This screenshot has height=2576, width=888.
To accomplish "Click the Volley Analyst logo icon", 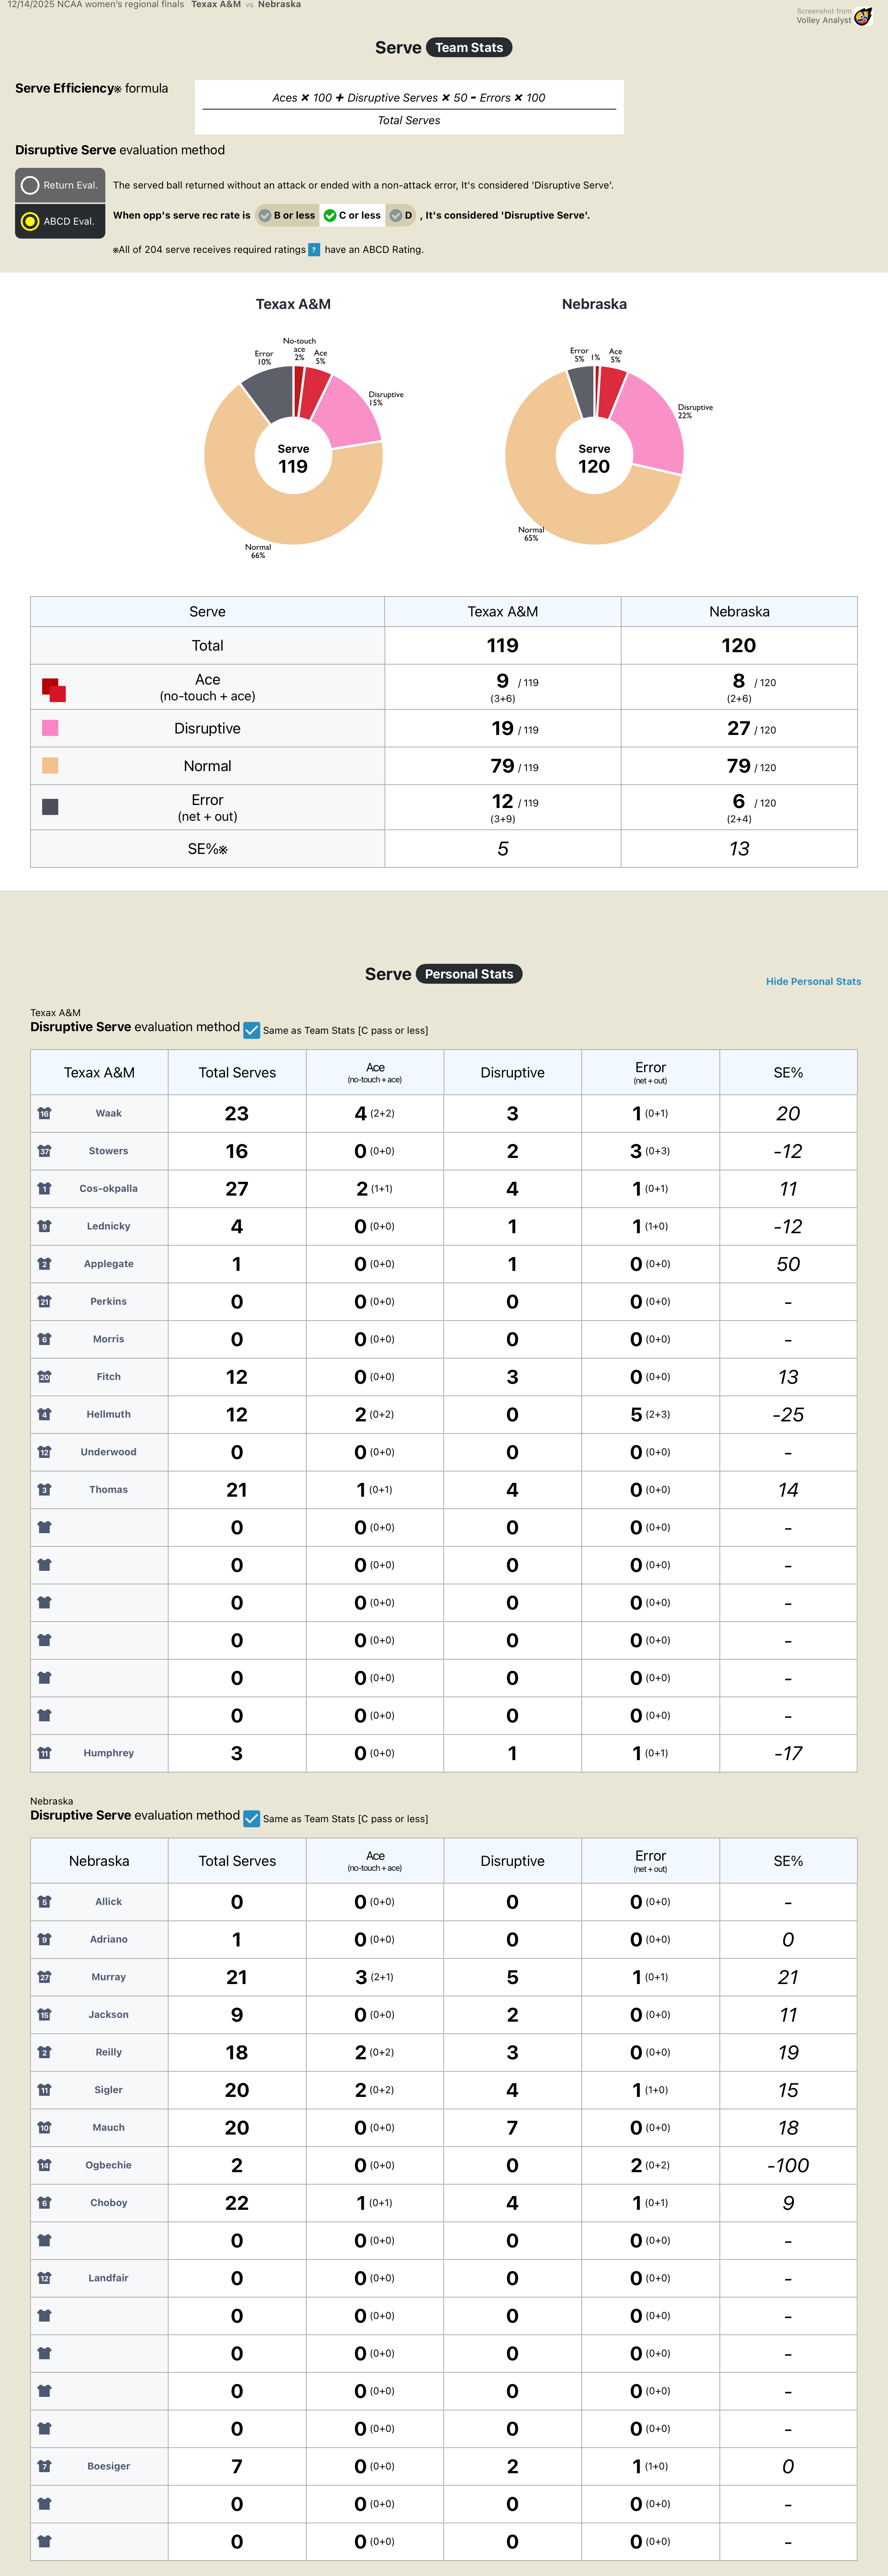I will pos(863,16).
